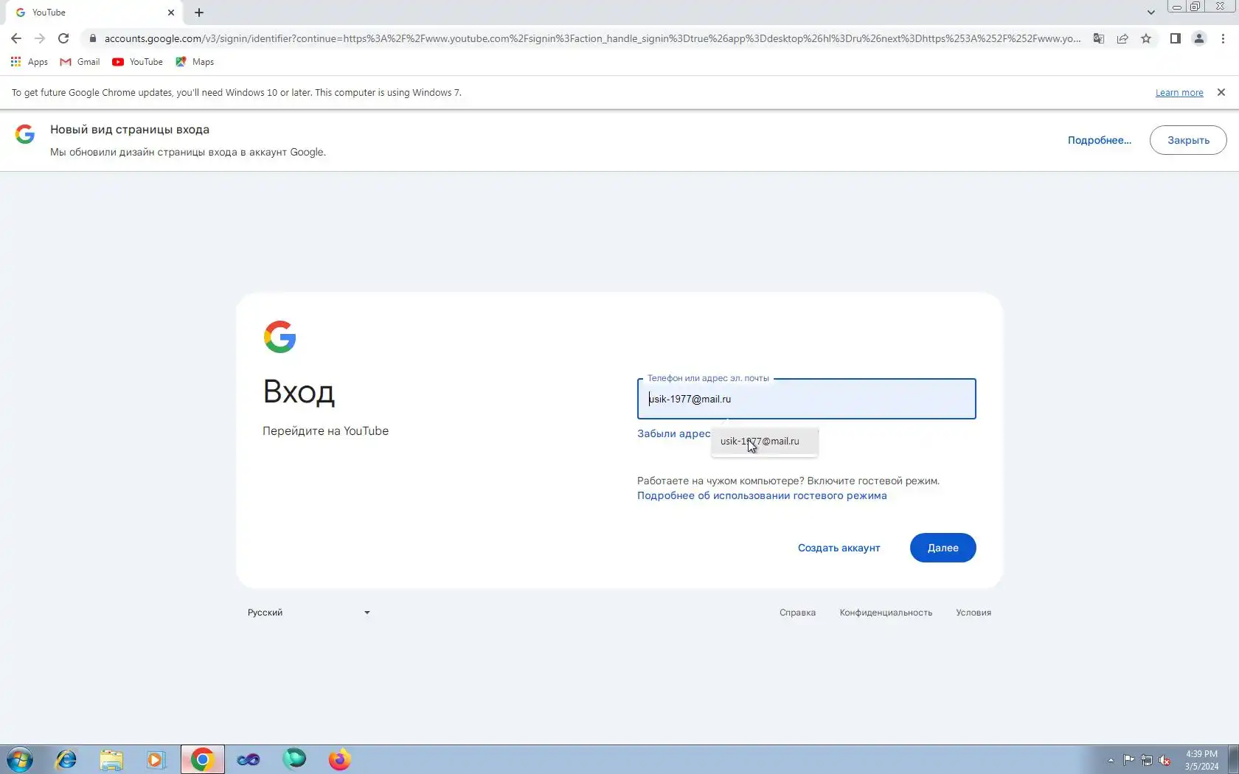The height and width of the screenshot is (774, 1239).
Task: Open the Подробнее... link in the banner
Action: [x=1099, y=140]
